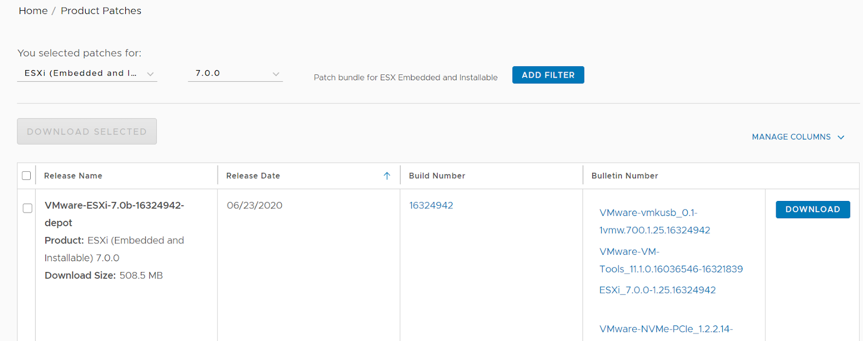Open the 7.0.0 version dropdown
863x341 pixels.
pyautogui.click(x=235, y=73)
